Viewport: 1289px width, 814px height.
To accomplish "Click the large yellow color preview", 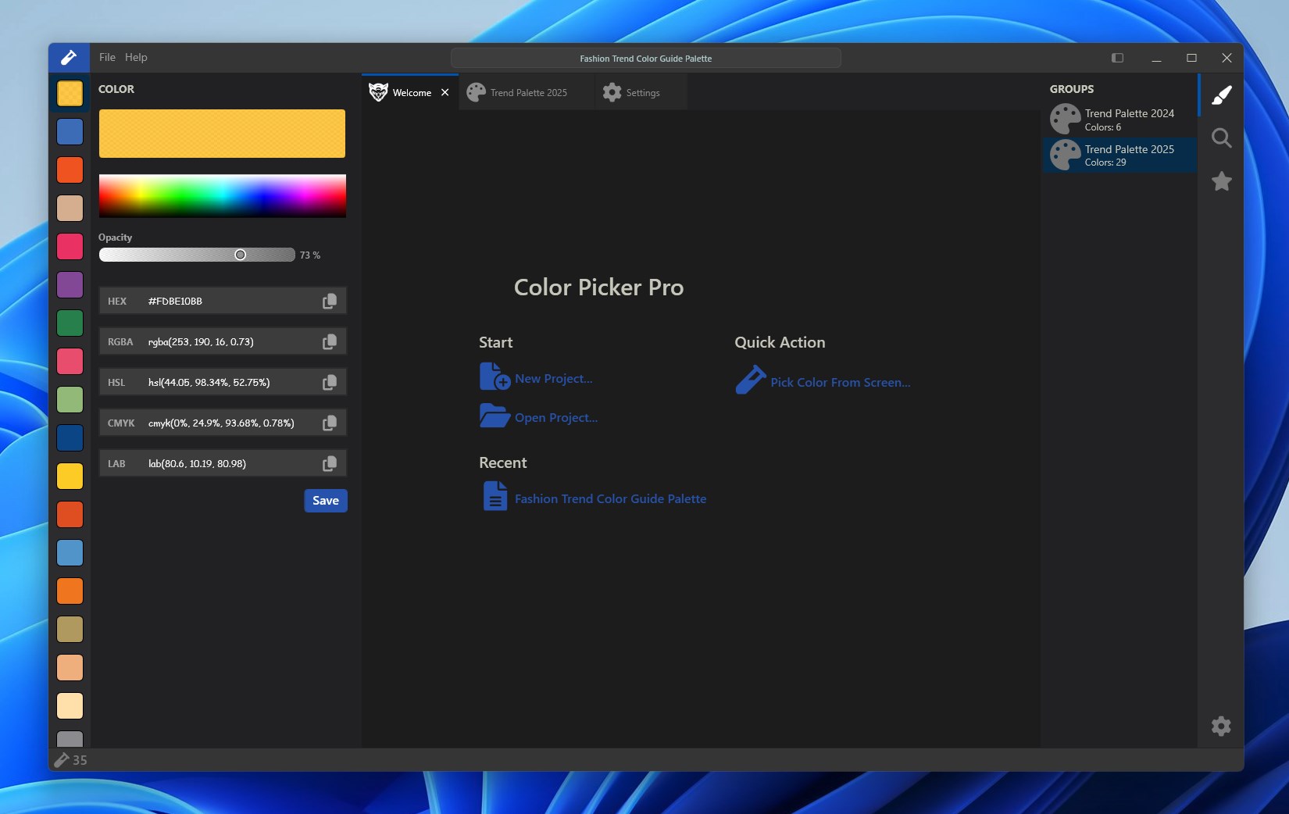I will tap(222, 134).
